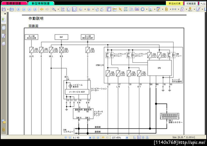Go to first page in bottom status bar
This screenshot has width=207, height=146.
66,137
